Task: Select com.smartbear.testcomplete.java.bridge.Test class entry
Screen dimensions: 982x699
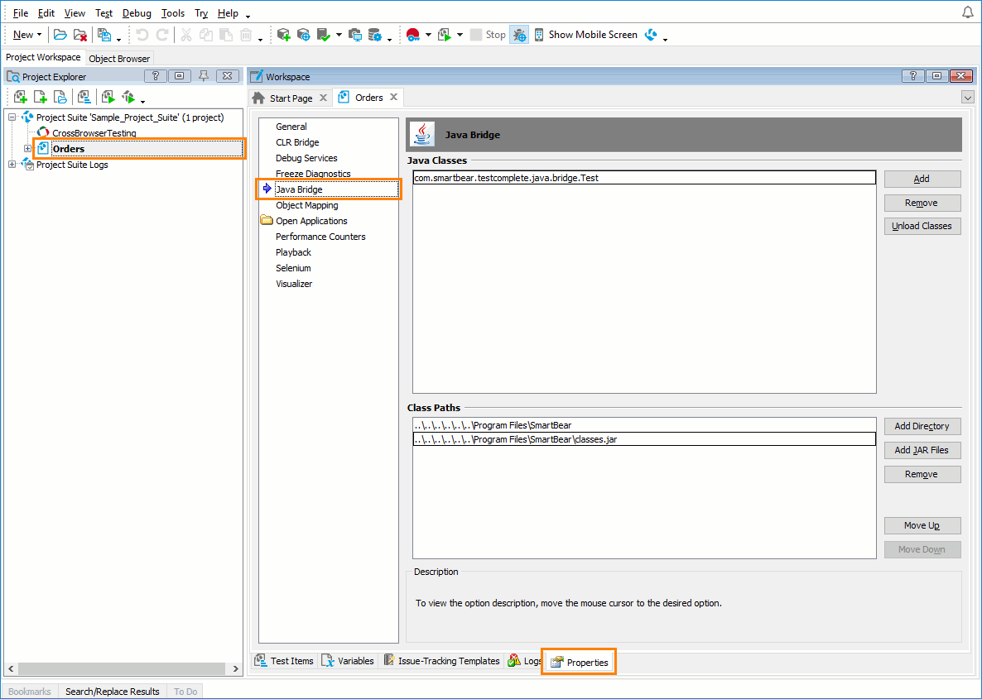Action: click(644, 178)
